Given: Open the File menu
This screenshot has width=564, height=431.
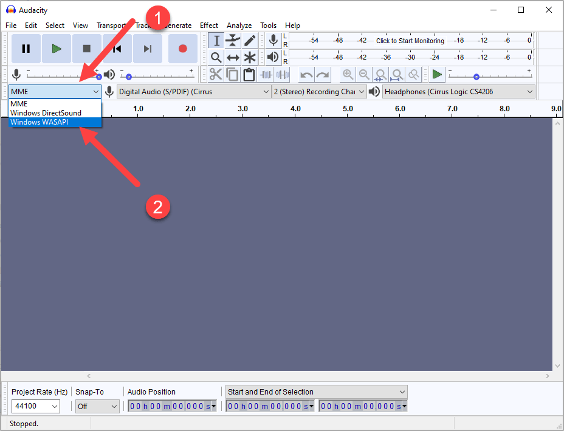Looking at the screenshot, I should 11,26.
